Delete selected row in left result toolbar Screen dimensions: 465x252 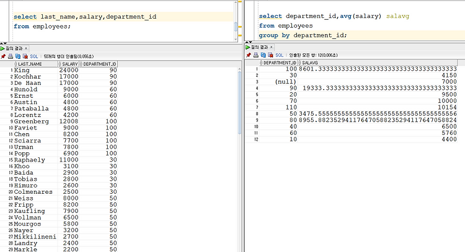click(25, 56)
